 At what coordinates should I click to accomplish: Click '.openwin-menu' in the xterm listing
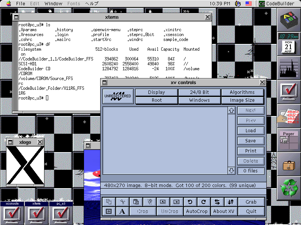pos(105,30)
